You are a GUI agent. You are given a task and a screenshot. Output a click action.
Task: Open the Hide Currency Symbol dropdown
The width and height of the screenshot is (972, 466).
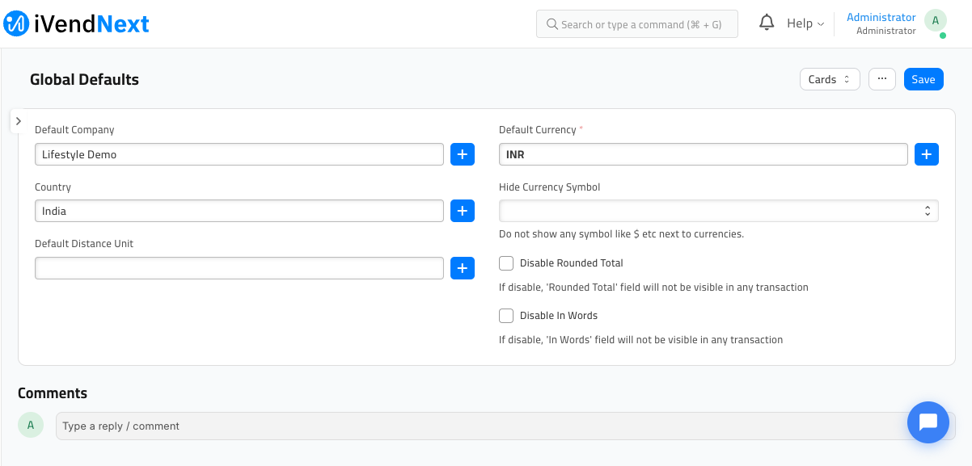(x=719, y=211)
